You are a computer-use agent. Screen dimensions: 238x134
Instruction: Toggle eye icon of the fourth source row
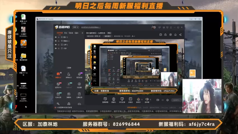point(56,48)
